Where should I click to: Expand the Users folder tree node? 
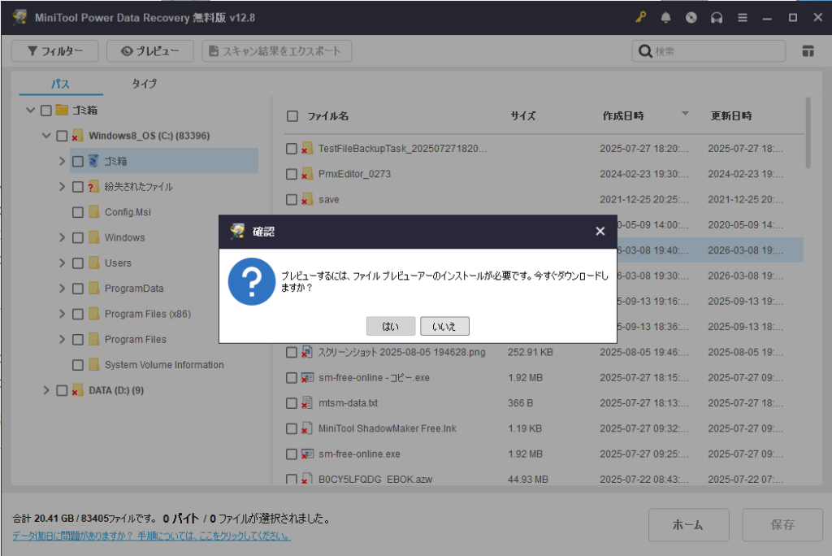pos(62,263)
